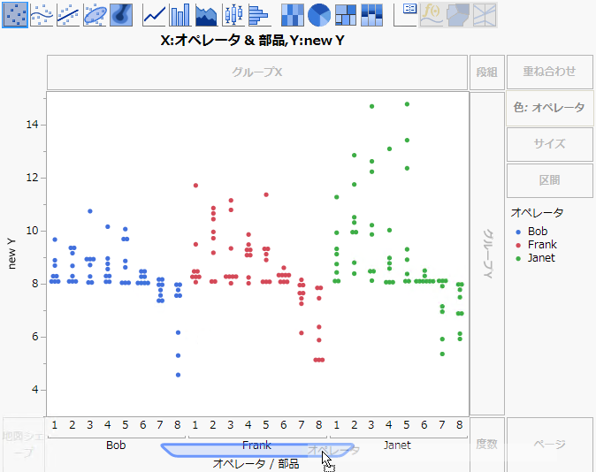Select the Pie chart icon
Viewport: 596px width, 472px height.
[x=319, y=15]
